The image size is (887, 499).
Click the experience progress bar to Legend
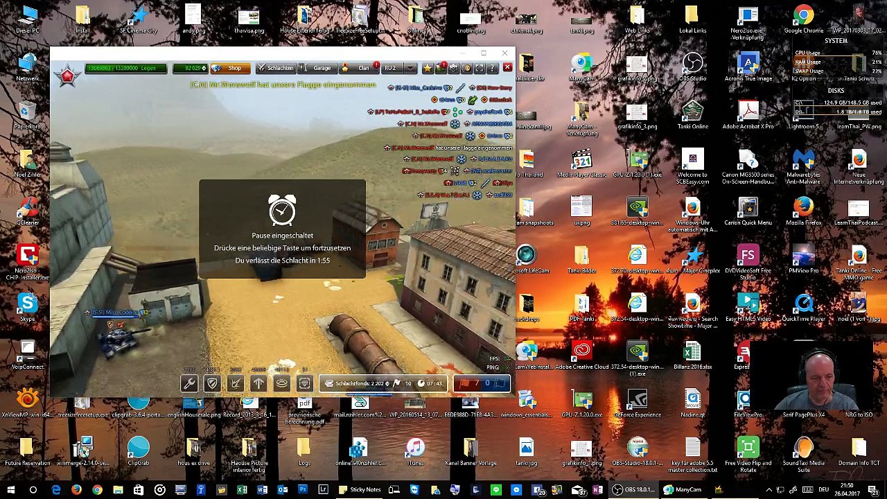pos(125,68)
